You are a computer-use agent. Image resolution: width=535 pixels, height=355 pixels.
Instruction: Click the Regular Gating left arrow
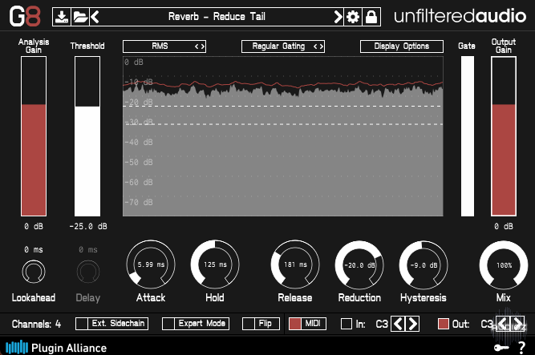tap(315, 46)
